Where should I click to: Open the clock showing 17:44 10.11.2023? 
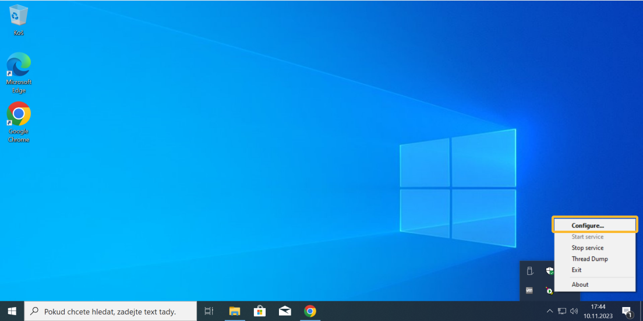coord(598,311)
